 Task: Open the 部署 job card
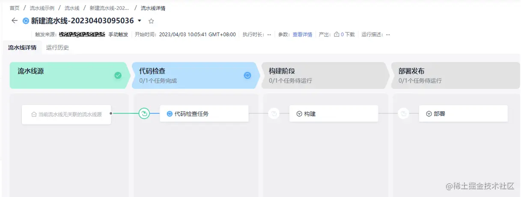click(463, 114)
